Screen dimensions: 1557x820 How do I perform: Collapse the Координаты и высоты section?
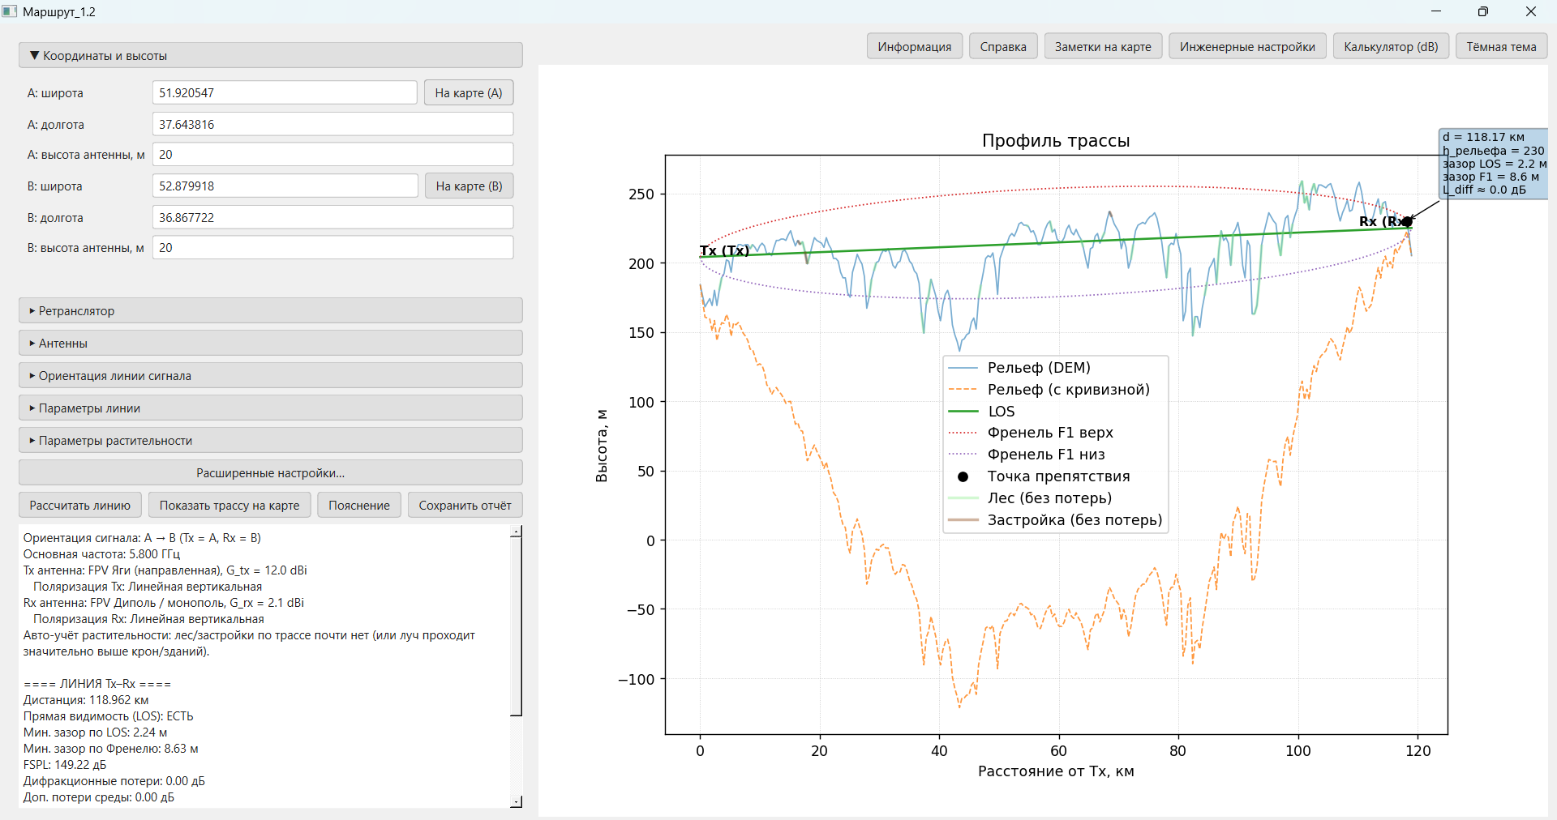tap(270, 56)
